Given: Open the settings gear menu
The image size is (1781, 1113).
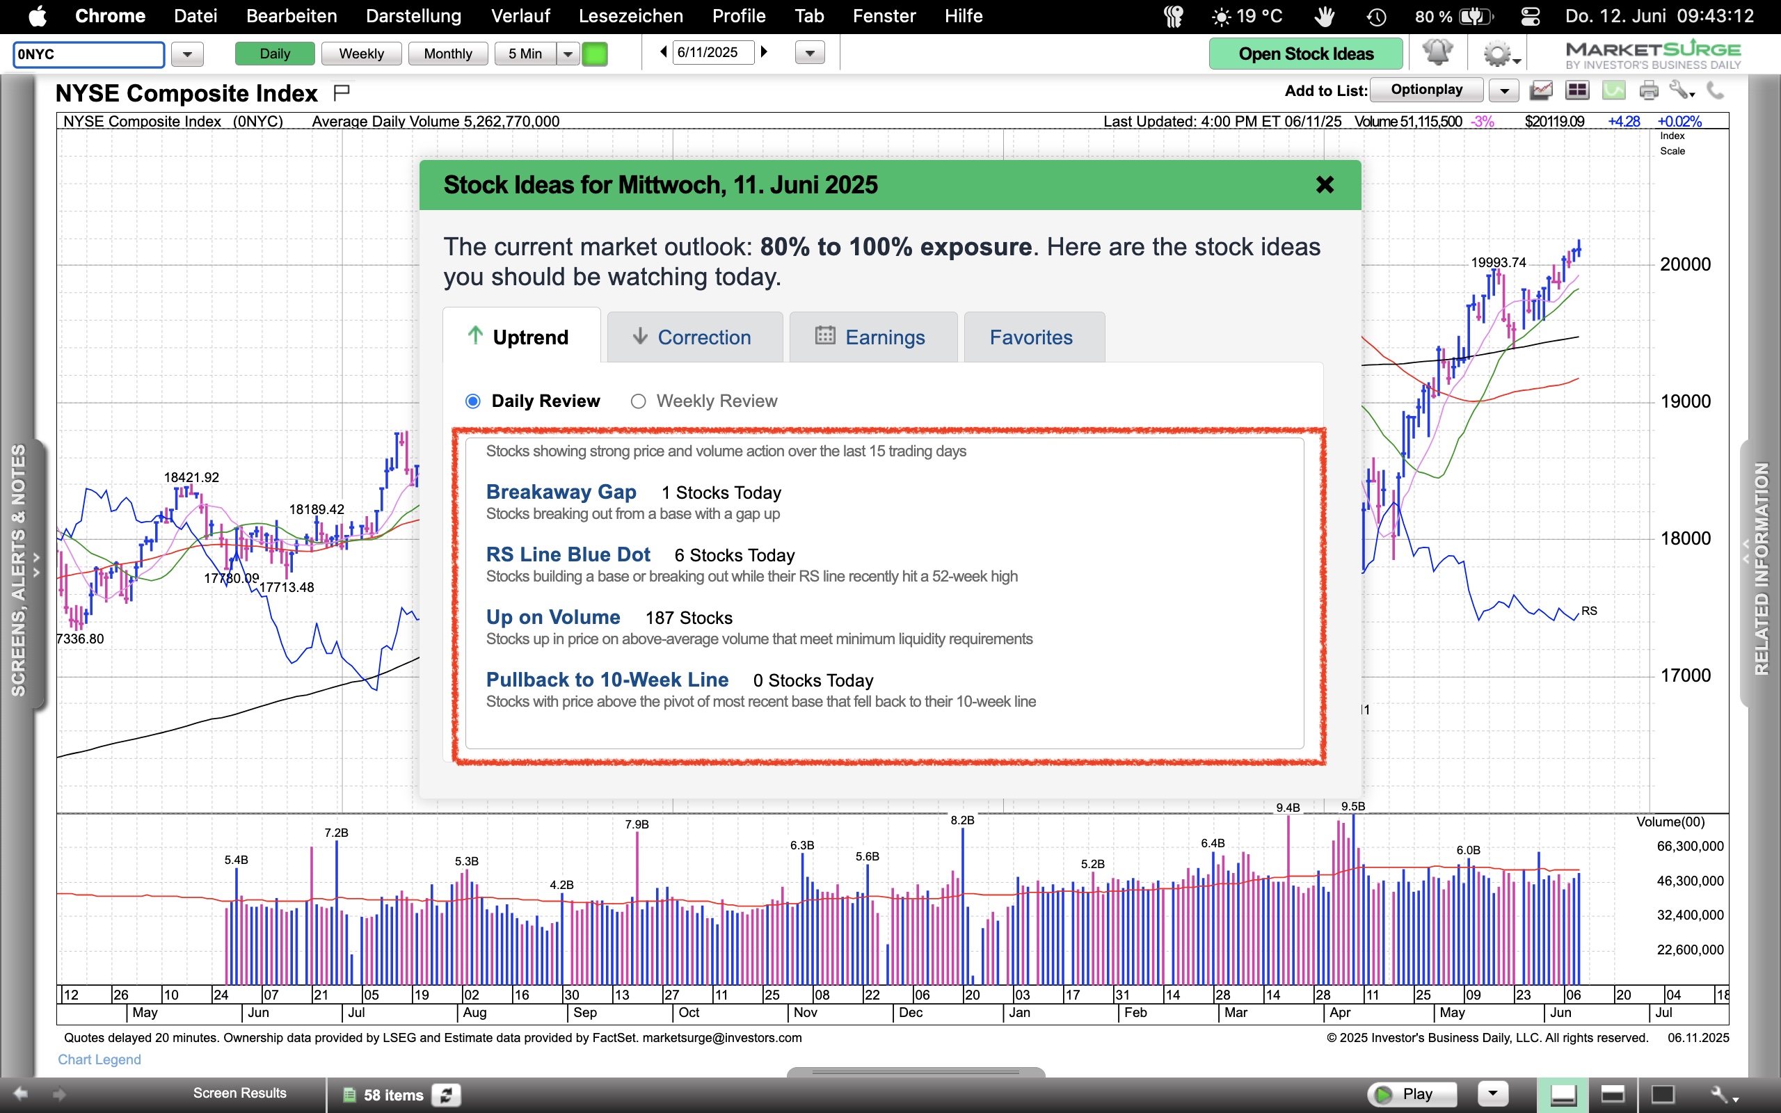Looking at the screenshot, I should pos(1499,54).
